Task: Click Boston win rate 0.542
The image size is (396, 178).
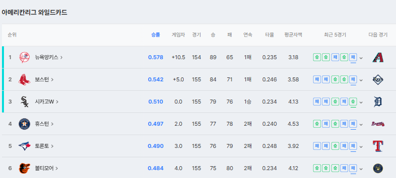Action: (x=156, y=80)
